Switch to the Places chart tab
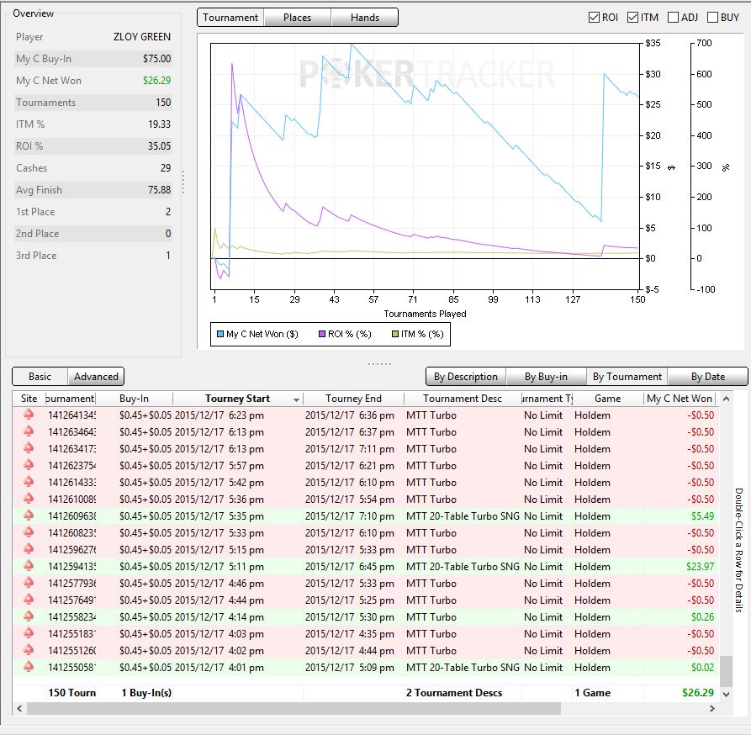 point(297,18)
